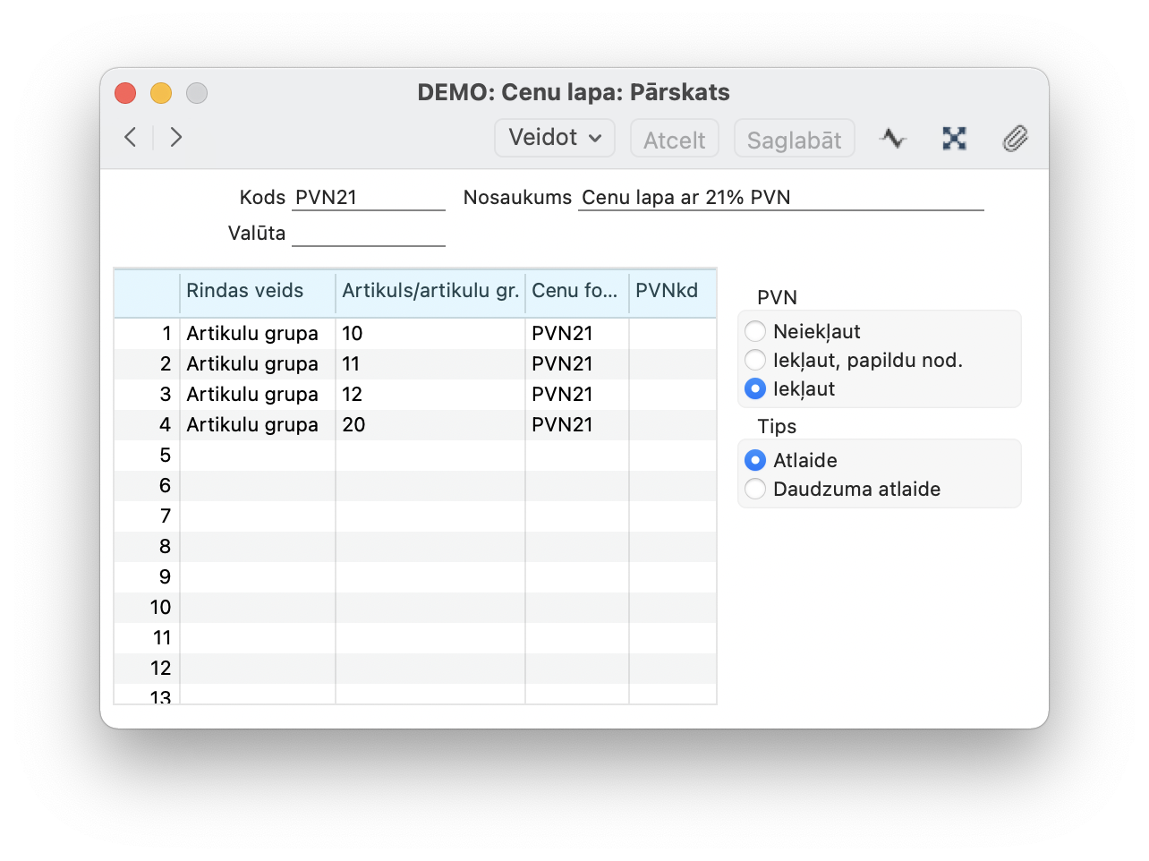Click the yellow minimize window button

point(161,92)
